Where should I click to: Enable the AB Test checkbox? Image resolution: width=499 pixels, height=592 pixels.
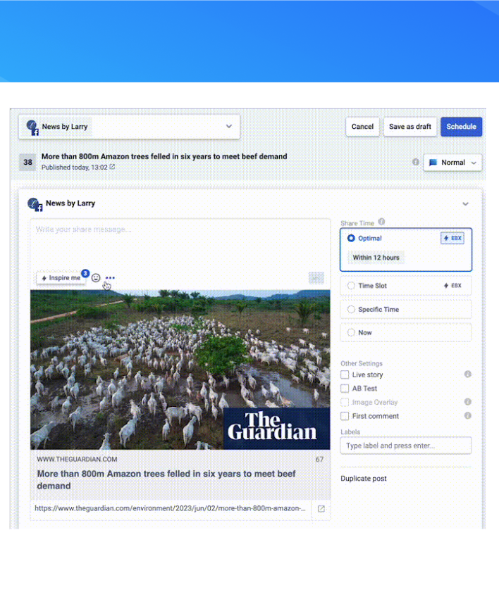click(x=345, y=389)
